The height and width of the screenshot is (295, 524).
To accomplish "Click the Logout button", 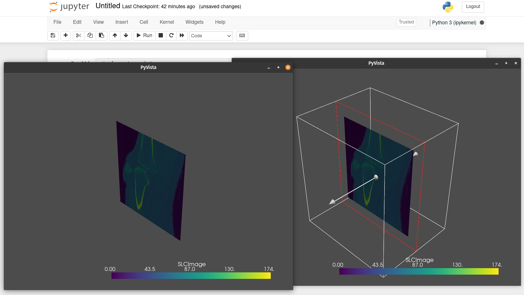I will [x=473, y=7].
